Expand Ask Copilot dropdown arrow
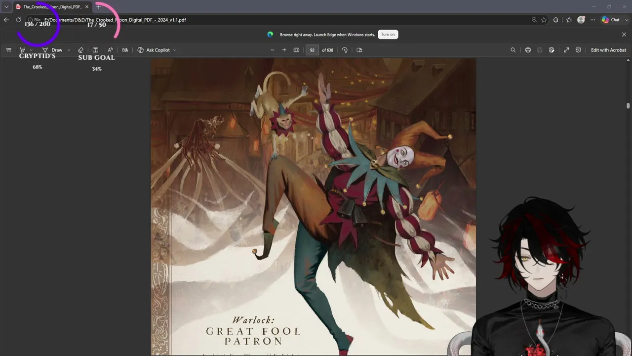This screenshot has width=632, height=356. [174, 50]
